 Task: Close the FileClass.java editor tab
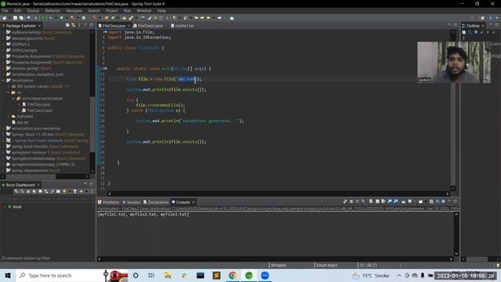click(128, 26)
